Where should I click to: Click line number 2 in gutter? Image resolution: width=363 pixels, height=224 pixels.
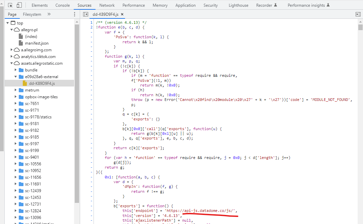click(x=91, y=27)
